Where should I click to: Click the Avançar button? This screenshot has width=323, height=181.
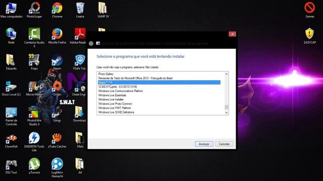point(204,144)
